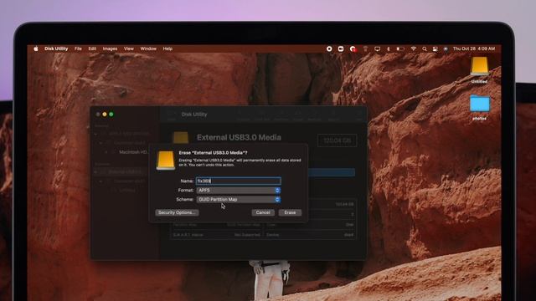The width and height of the screenshot is (536, 301).
Task: Open the Scheme dropdown GUID Partition Map
Action: click(238, 199)
